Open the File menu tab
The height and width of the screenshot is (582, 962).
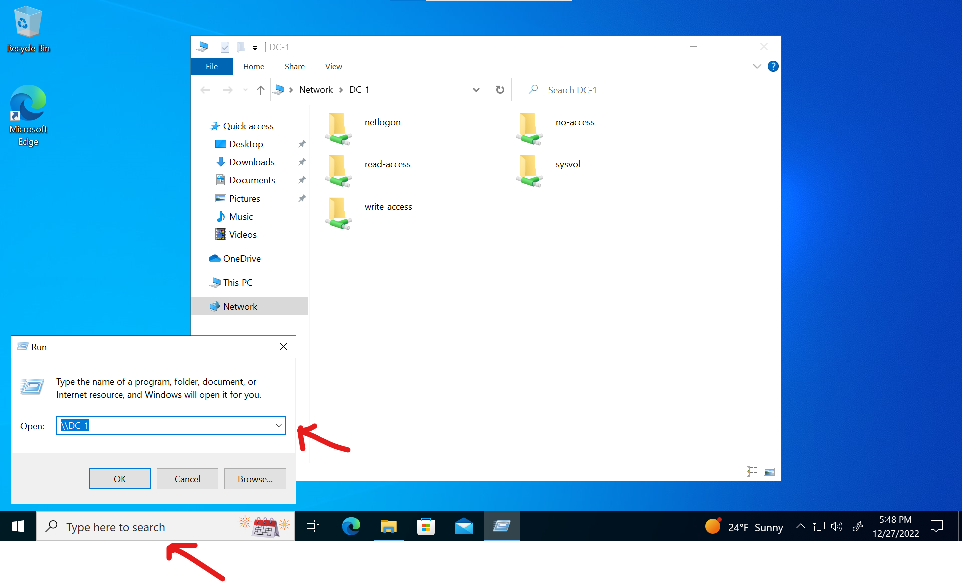pos(212,66)
